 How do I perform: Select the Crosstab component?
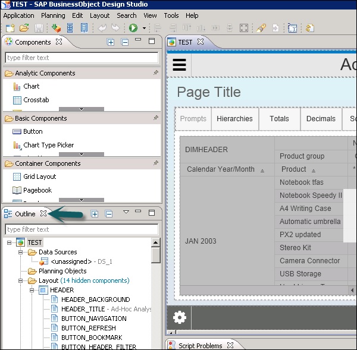click(36, 100)
